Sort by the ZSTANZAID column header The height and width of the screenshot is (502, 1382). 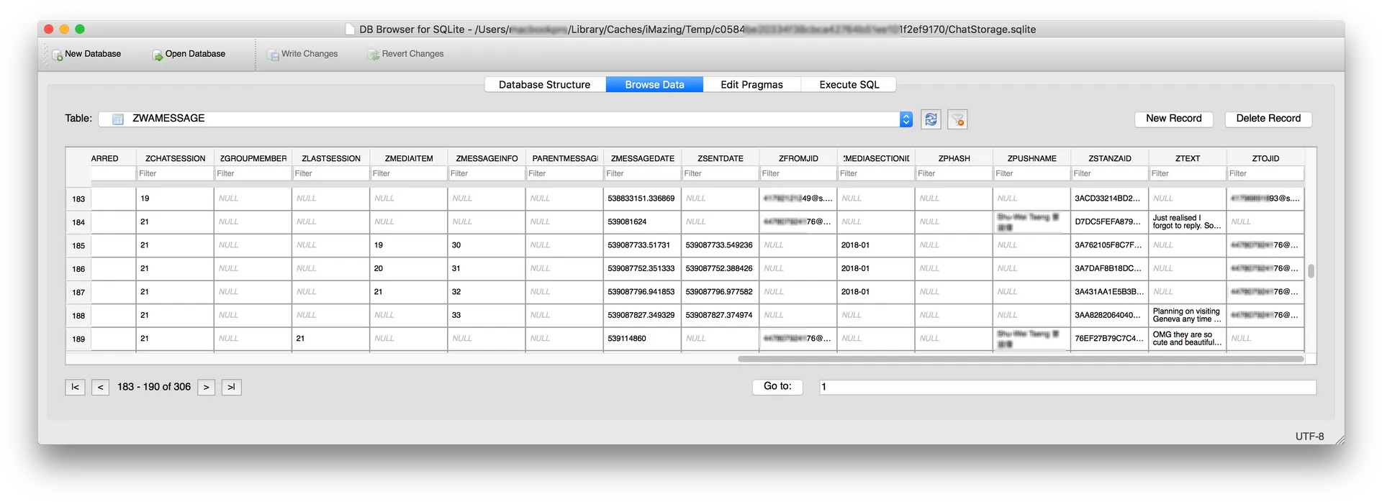(x=1109, y=158)
